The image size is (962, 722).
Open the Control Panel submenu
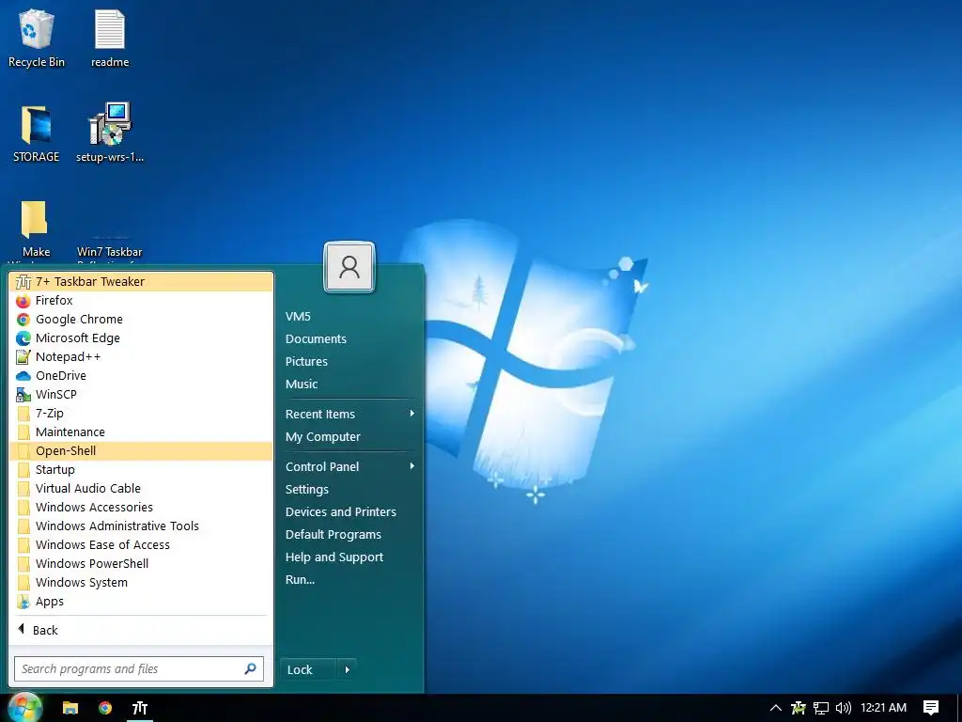[349, 467]
